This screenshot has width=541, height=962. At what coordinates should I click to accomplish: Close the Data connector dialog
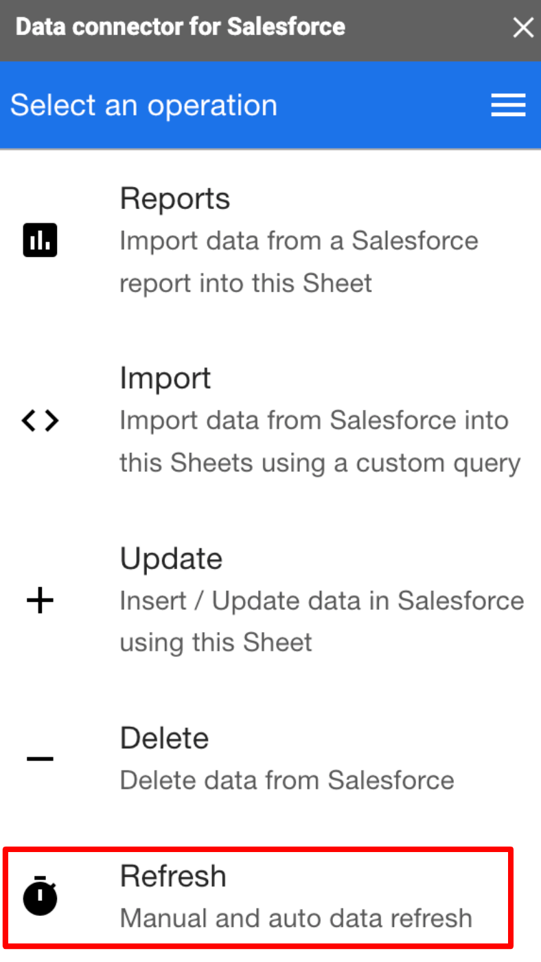pos(523,27)
